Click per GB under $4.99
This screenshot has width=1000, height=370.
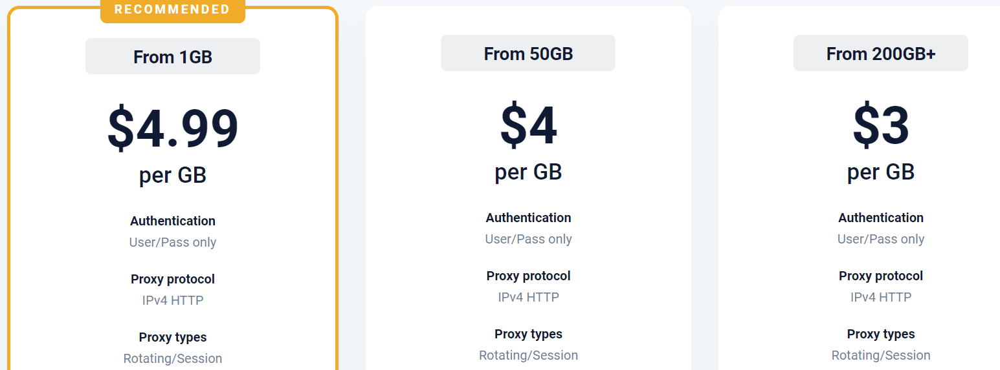(173, 175)
